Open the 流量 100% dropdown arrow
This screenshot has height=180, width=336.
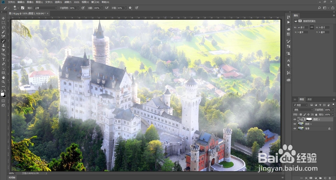pos(102,8)
